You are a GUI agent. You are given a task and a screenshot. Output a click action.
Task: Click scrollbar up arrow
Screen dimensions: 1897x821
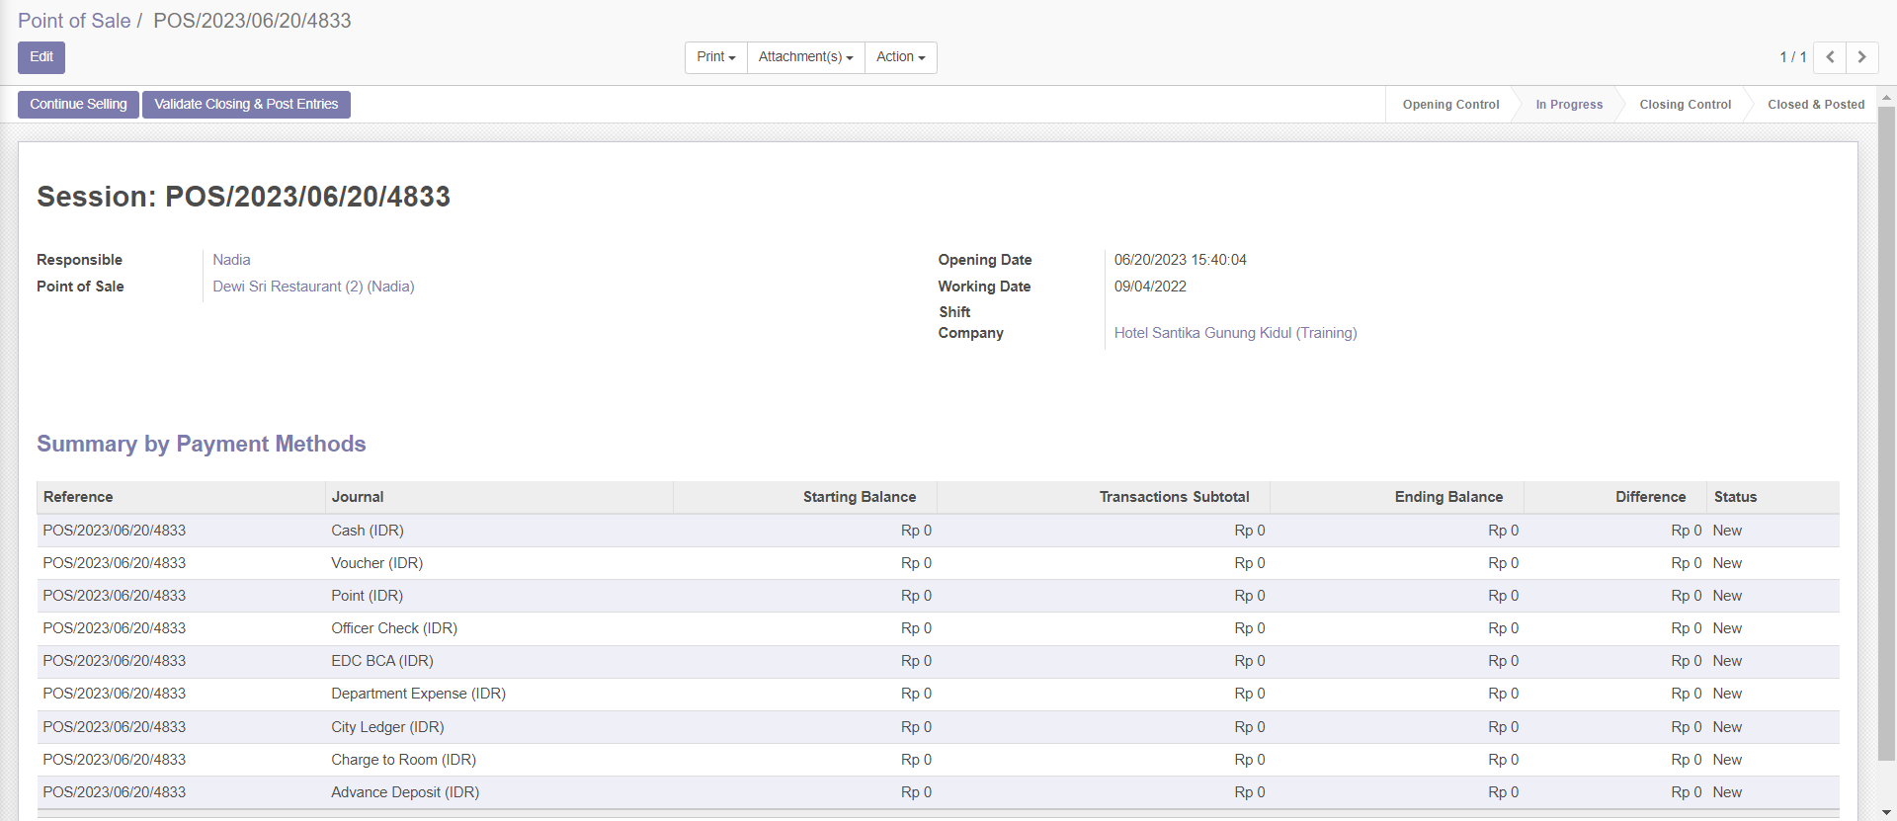click(1886, 98)
